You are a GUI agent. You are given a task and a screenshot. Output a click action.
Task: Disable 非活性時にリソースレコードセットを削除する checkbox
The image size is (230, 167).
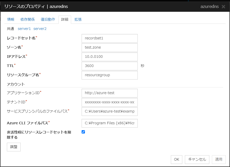pyautogui.click(x=83, y=132)
